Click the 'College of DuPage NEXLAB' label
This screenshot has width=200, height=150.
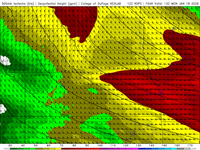(101, 3)
